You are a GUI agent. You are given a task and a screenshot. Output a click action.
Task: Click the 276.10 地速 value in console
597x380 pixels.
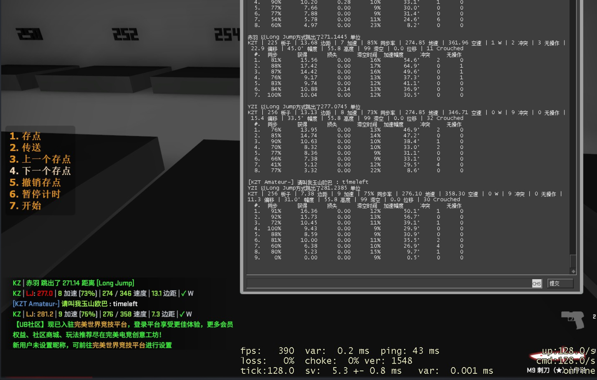419,194
